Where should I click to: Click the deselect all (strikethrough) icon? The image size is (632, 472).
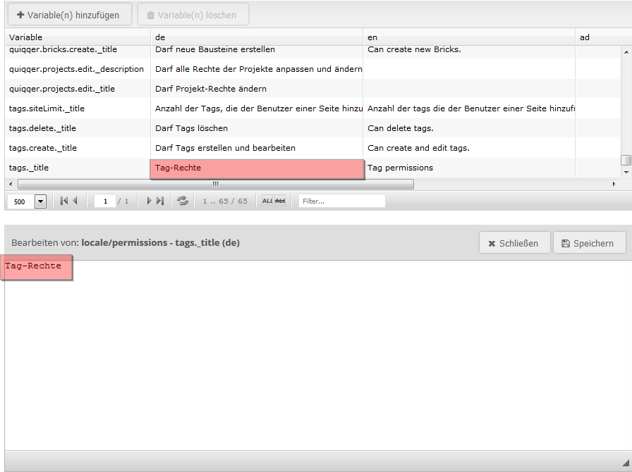click(x=280, y=201)
